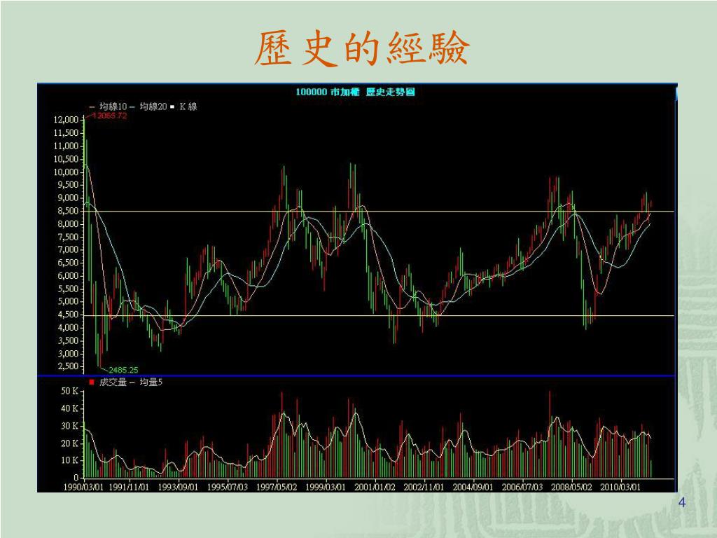This screenshot has width=717, height=538.
Task: Select the low value label 2485.25
Action: coord(123,370)
